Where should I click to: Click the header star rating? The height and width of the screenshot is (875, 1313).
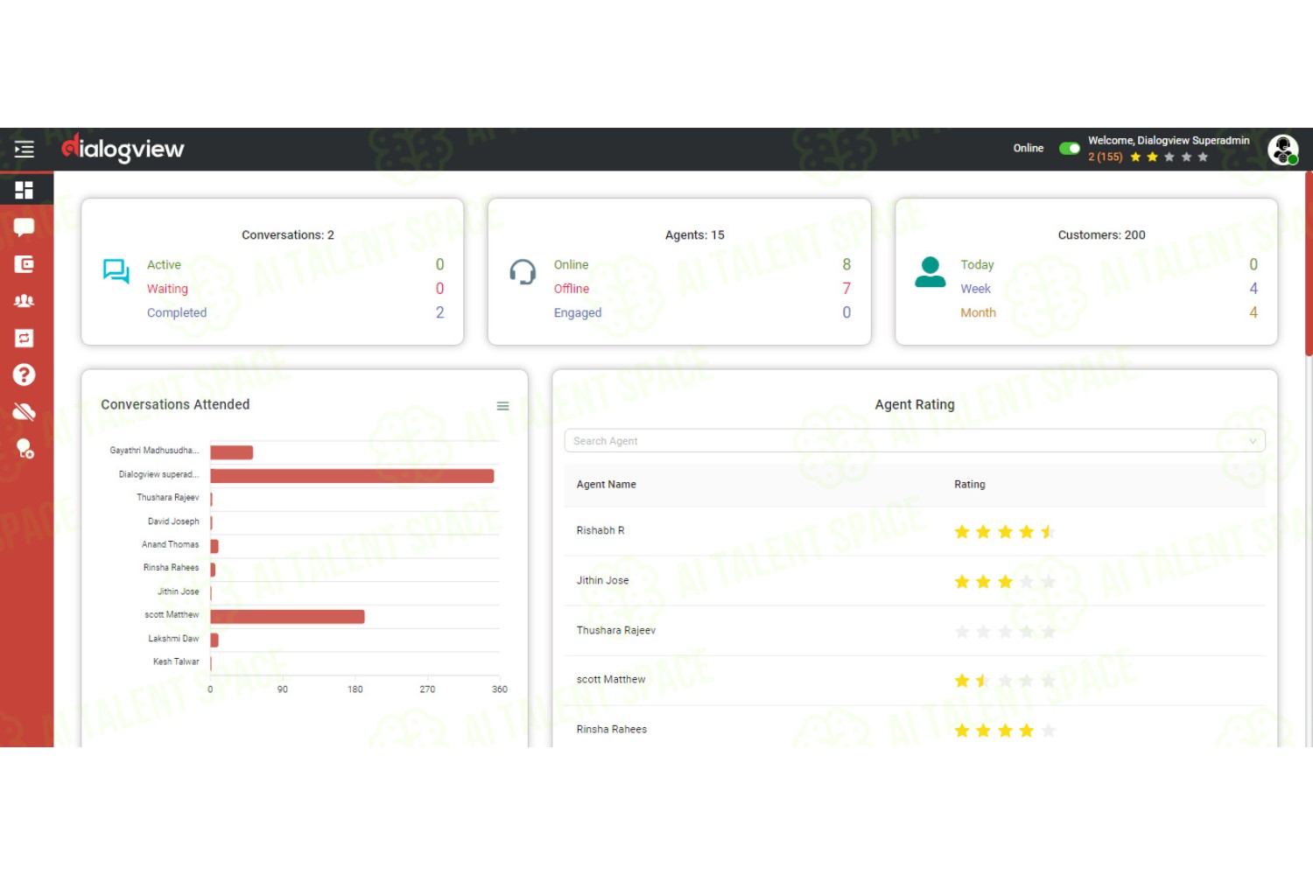pyautogui.click(x=1169, y=157)
